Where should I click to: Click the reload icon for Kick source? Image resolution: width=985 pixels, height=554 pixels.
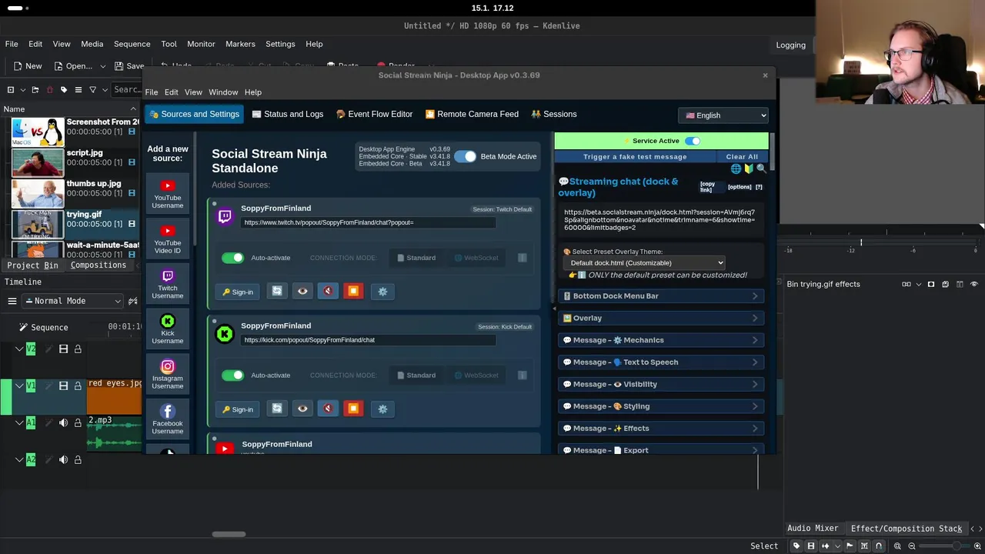click(x=277, y=409)
